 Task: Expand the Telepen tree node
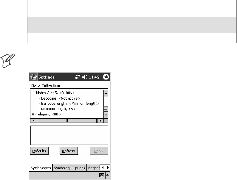33,114
